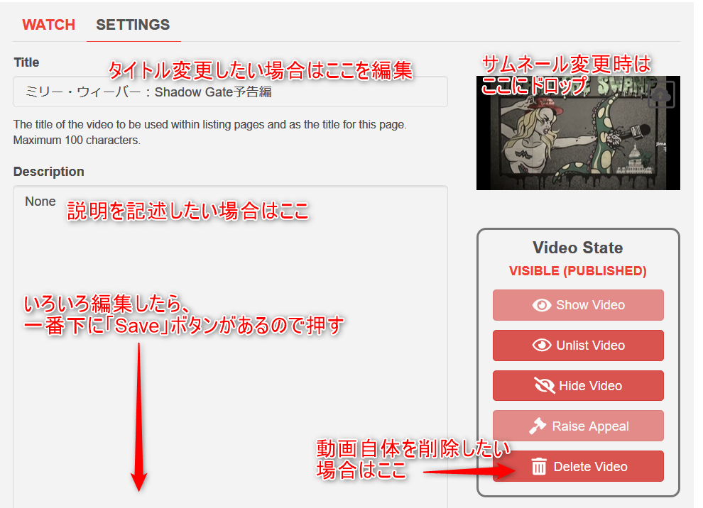Click the Description field label
The height and width of the screenshot is (508, 703).
click(x=49, y=172)
